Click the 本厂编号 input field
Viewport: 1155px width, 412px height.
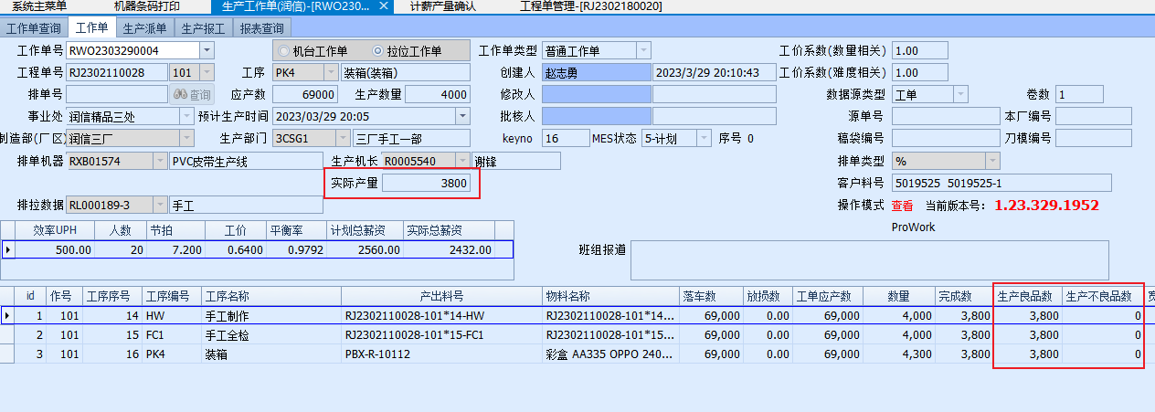click(x=1094, y=116)
